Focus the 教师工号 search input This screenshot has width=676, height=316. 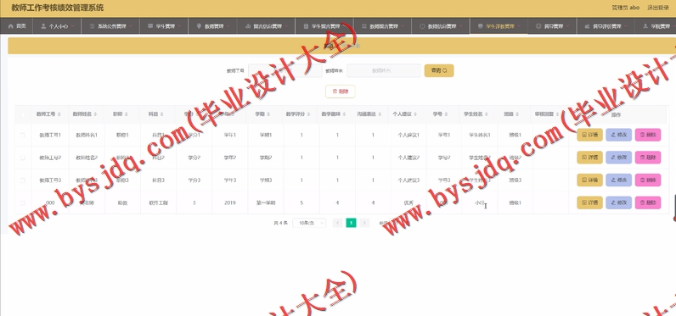tap(285, 70)
